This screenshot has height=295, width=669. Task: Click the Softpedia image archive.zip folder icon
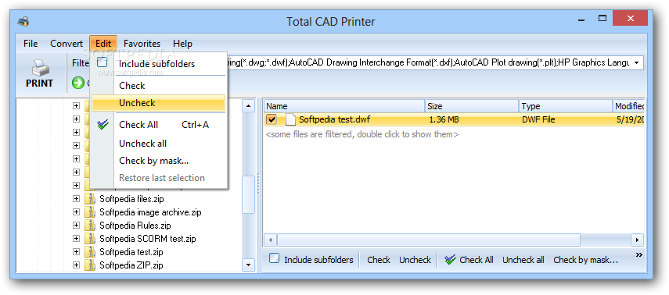pyautogui.click(x=90, y=212)
